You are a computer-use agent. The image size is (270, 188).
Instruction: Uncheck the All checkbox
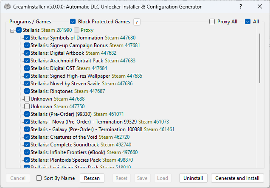(248, 22)
